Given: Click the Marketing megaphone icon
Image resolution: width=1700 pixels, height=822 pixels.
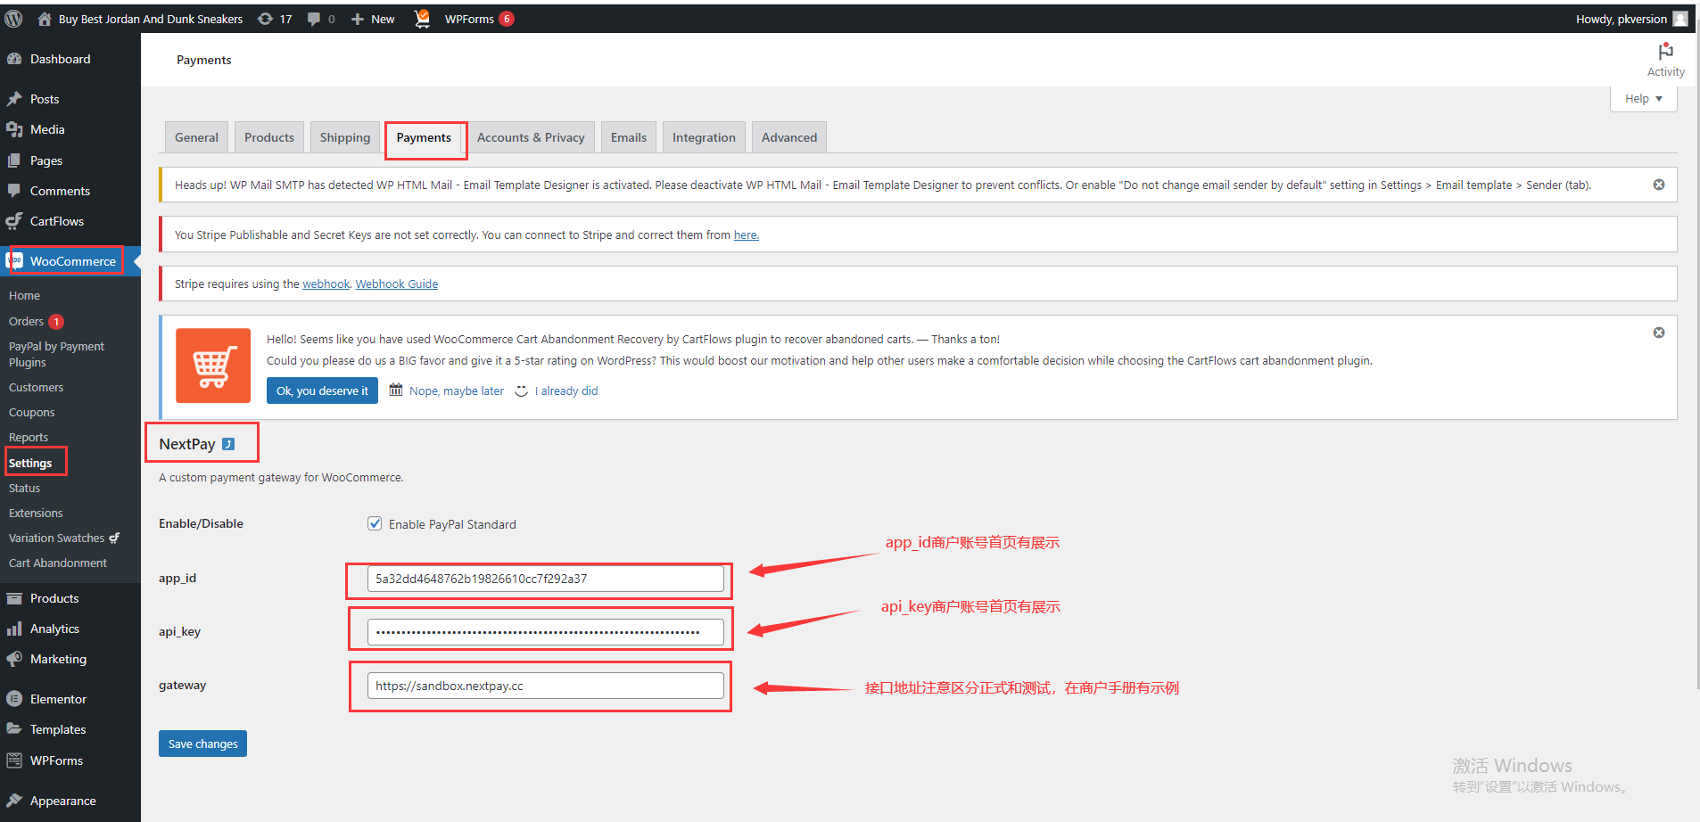Looking at the screenshot, I should point(14,659).
